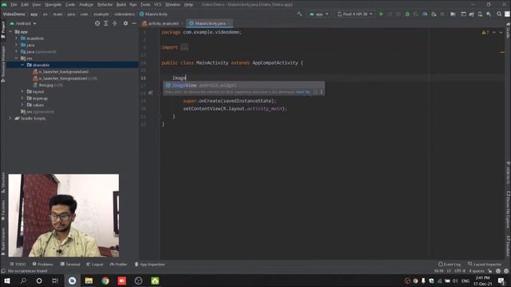Open Project Structure folder icon in toolbar
This screenshot has width=511, height=287.
pyautogui.click(x=453, y=14)
